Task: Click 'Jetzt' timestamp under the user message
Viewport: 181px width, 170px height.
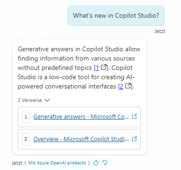Action: [x=160, y=31]
